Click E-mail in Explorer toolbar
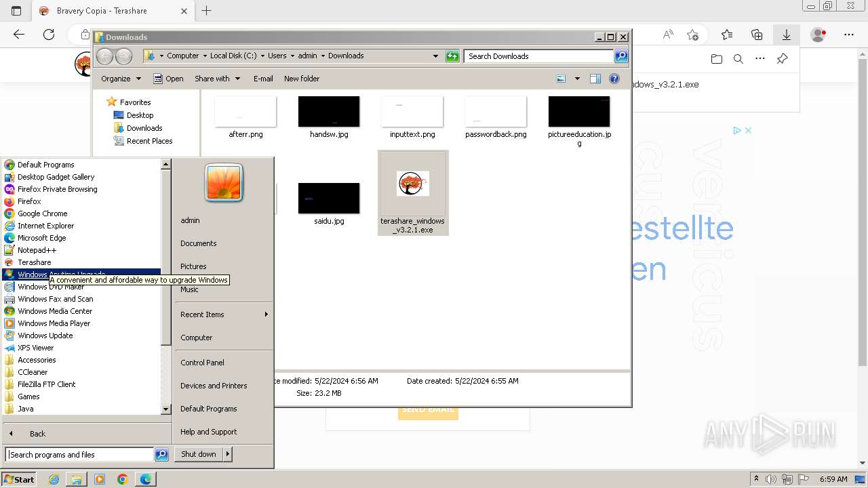The width and height of the screenshot is (868, 488). click(x=263, y=79)
